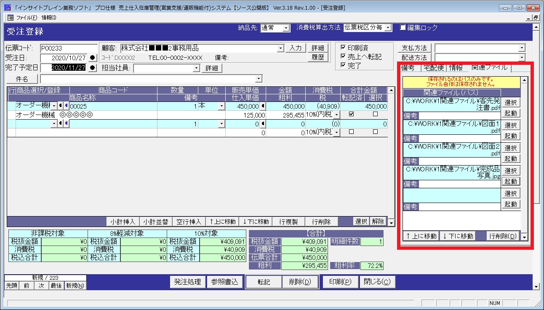This screenshot has height=310, width=544.
Task: Click the 削除(D) button at bottom
Action: [x=300, y=282]
